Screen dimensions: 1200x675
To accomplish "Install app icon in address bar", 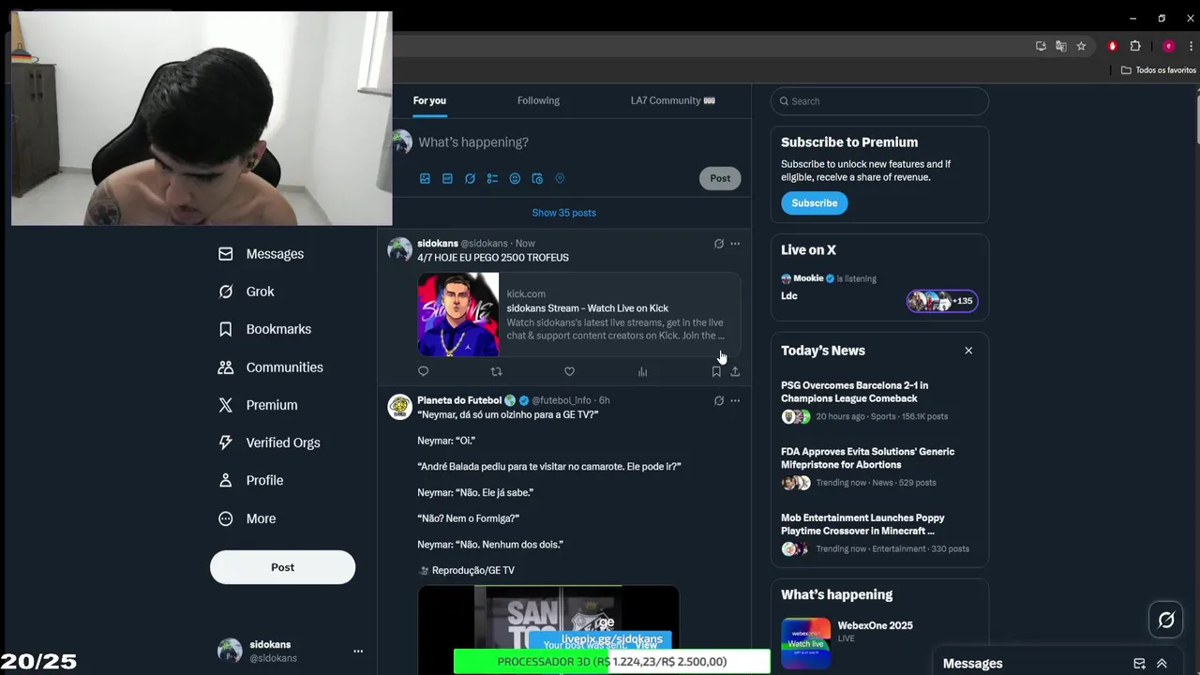I will [1041, 46].
